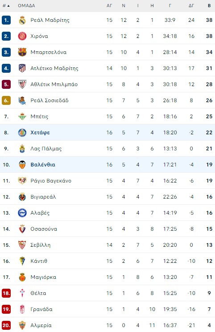Open the Barcelona crest icon
The width and height of the screenshot is (215, 332).
[x=22, y=52]
